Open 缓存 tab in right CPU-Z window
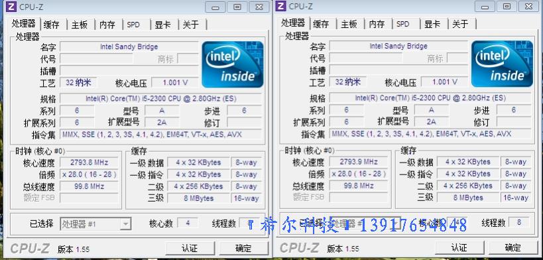543x260 pixels. (321, 24)
